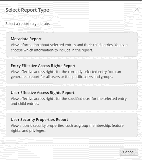142x160 pixels.
Task: Click the 'Select a report to generate.' text
Action: [x=28, y=24]
